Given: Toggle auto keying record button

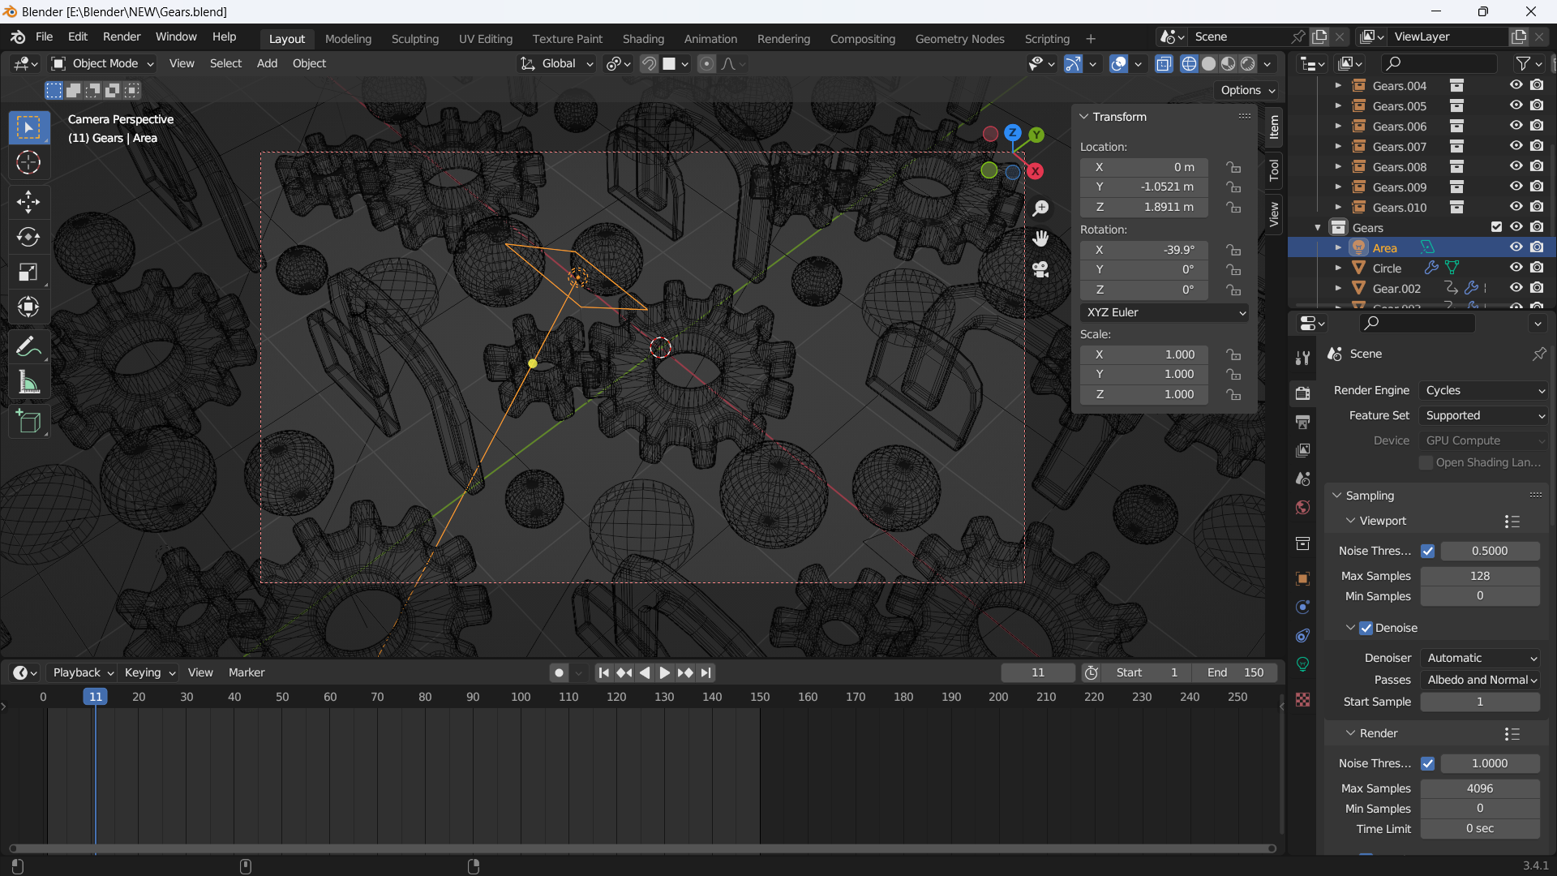Looking at the screenshot, I should point(559,672).
